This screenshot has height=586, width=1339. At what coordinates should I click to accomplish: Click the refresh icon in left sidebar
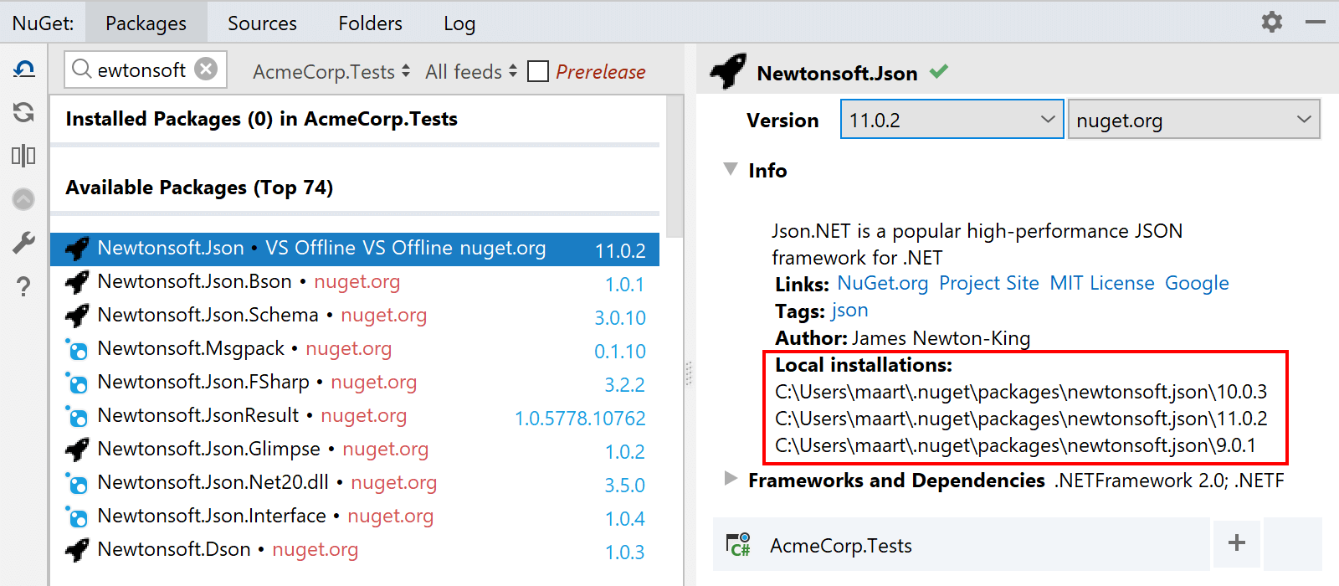coord(23,112)
